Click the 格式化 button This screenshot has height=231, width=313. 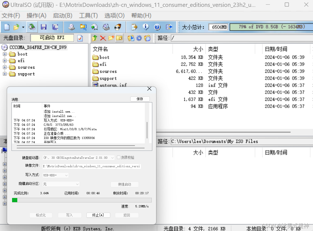(x=41, y=215)
